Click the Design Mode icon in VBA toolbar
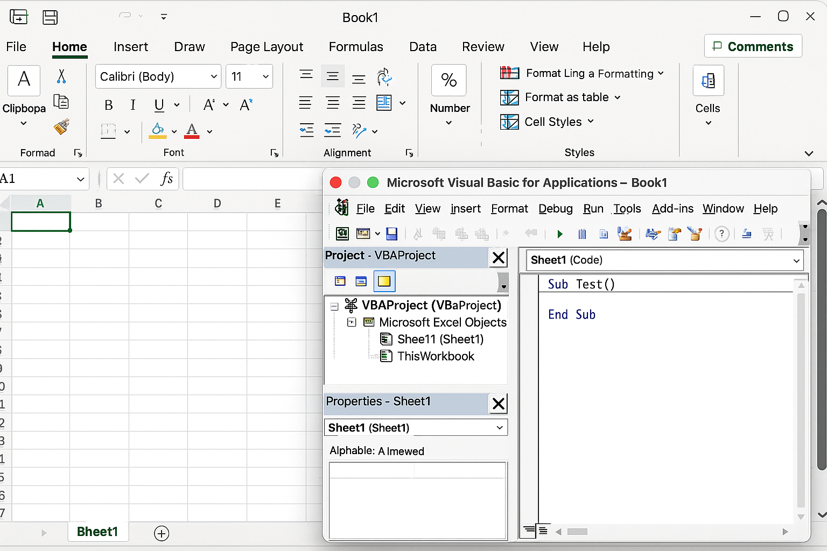 pyautogui.click(x=625, y=234)
